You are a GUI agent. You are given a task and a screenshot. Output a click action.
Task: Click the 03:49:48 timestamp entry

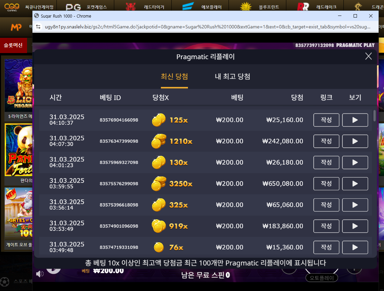[x=61, y=250]
